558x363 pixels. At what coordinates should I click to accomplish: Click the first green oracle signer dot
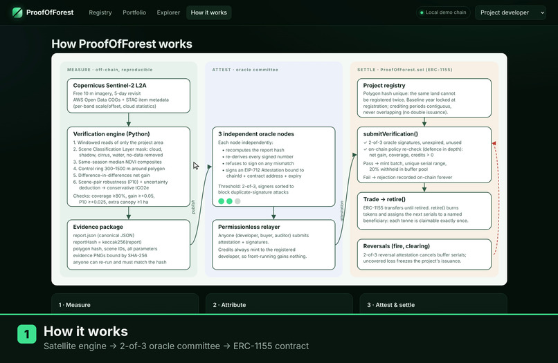(x=221, y=201)
